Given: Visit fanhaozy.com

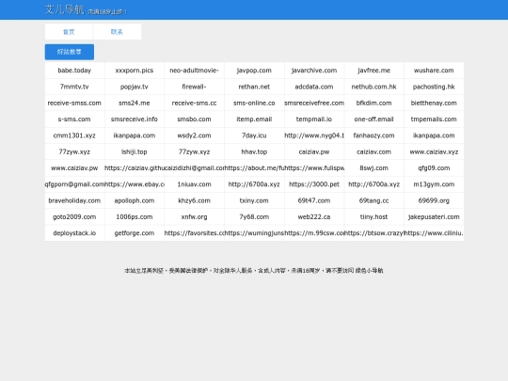Looking at the screenshot, I should pos(373,135).
